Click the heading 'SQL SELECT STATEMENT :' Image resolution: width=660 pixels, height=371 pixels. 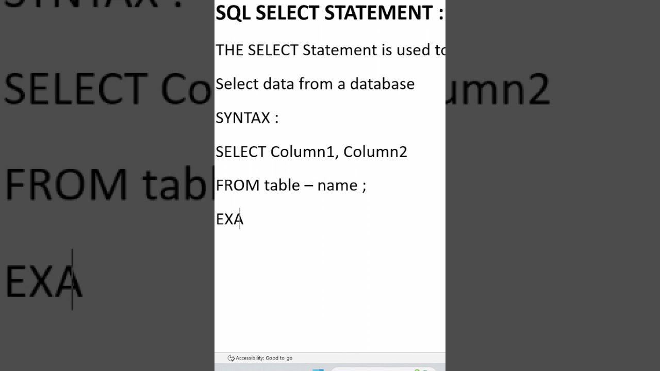(329, 12)
